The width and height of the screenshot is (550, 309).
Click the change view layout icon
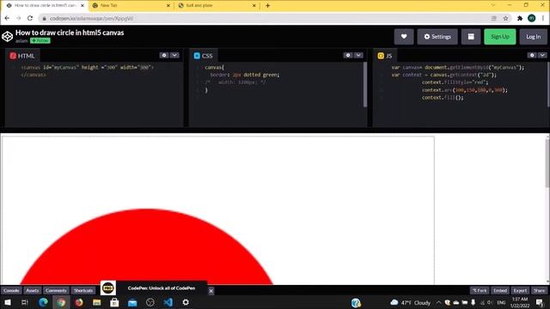(x=471, y=36)
